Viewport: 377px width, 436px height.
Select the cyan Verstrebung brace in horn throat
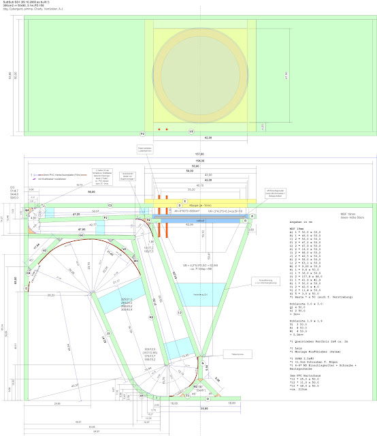tap(201, 295)
